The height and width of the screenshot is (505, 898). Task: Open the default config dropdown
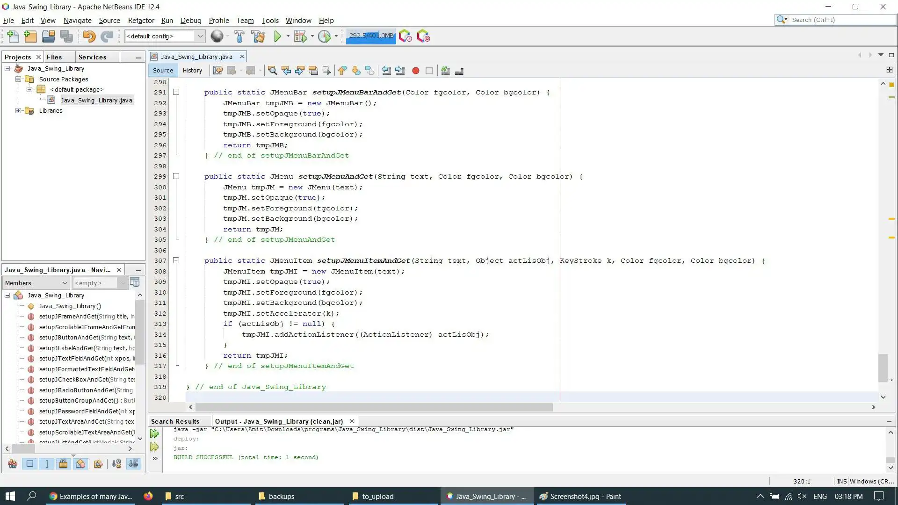point(200,36)
